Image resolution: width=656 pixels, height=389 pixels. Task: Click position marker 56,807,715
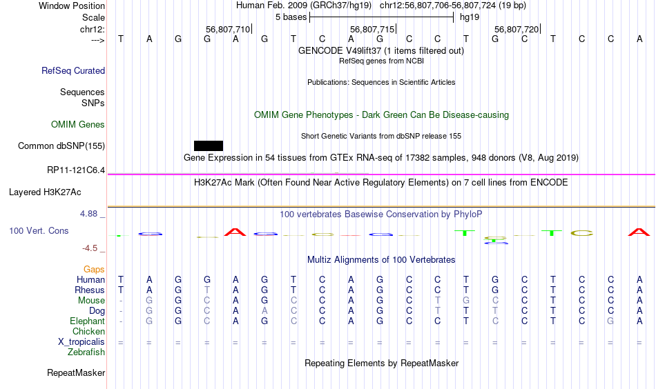tap(373, 29)
